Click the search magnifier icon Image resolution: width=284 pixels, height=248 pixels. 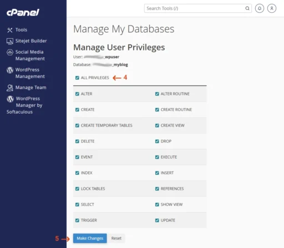point(247,8)
